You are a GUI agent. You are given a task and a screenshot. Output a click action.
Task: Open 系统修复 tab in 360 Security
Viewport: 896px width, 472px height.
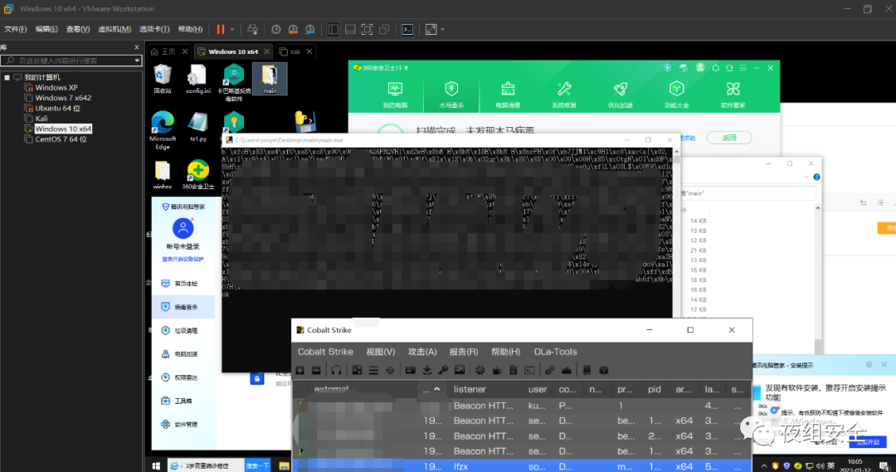coord(564,95)
